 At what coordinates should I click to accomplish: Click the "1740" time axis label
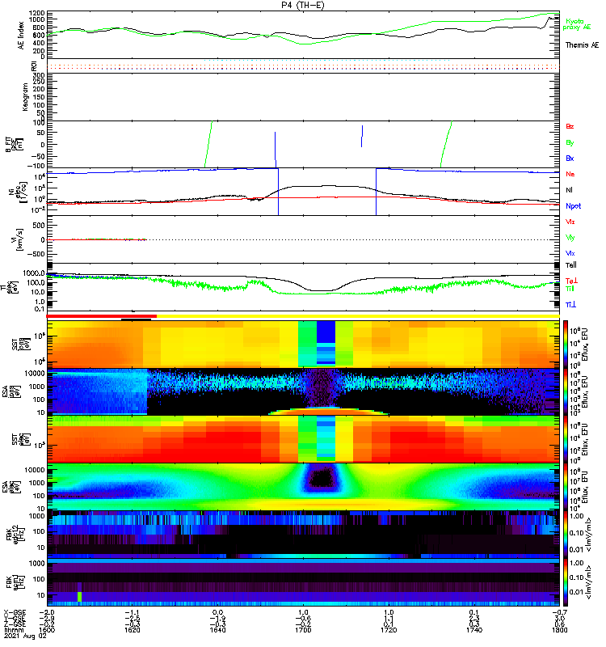(473, 630)
